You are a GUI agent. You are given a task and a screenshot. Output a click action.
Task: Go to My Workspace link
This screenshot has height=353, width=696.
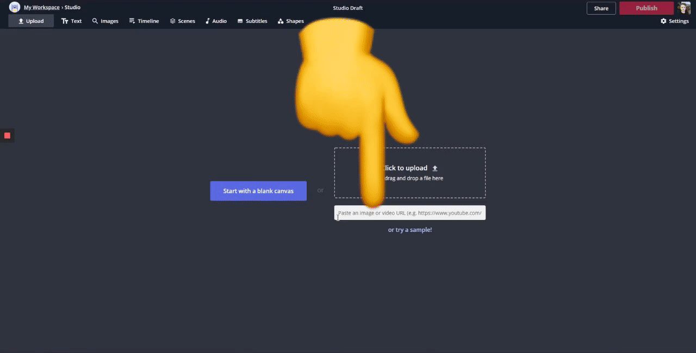pos(42,8)
